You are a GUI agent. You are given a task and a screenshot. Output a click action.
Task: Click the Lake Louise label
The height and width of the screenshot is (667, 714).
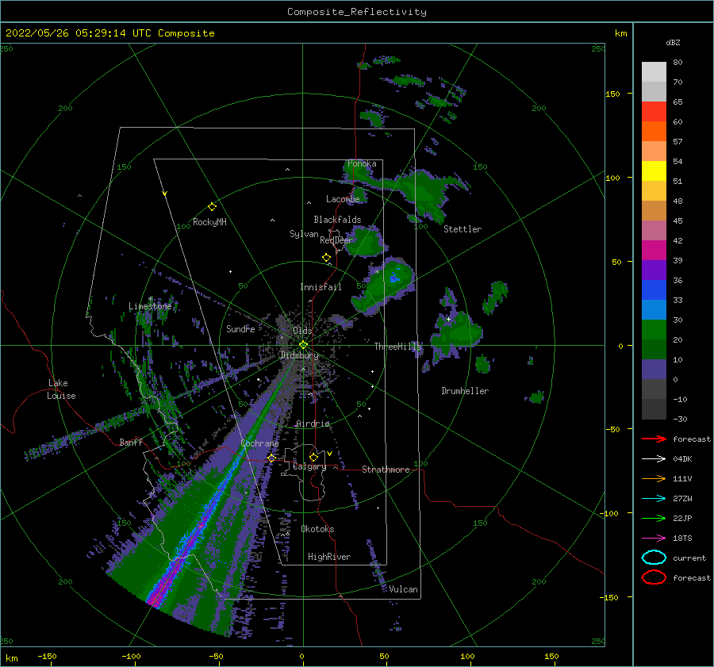pos(62,389)
